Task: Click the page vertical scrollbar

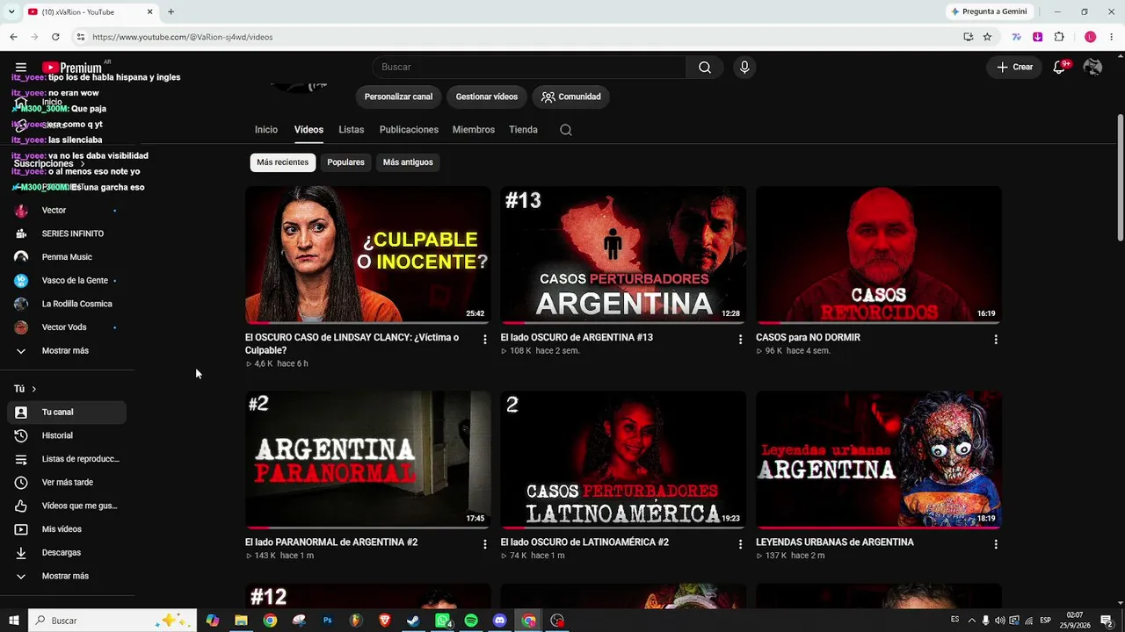Action: click(x=1120, y=176)
